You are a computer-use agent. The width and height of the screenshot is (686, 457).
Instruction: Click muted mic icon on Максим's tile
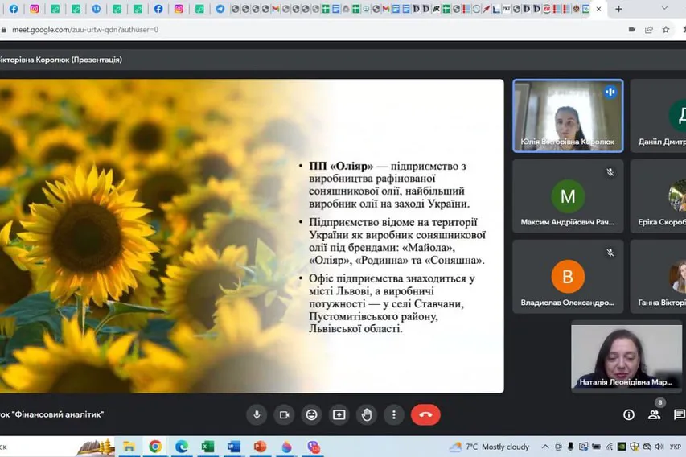[610, 172]
